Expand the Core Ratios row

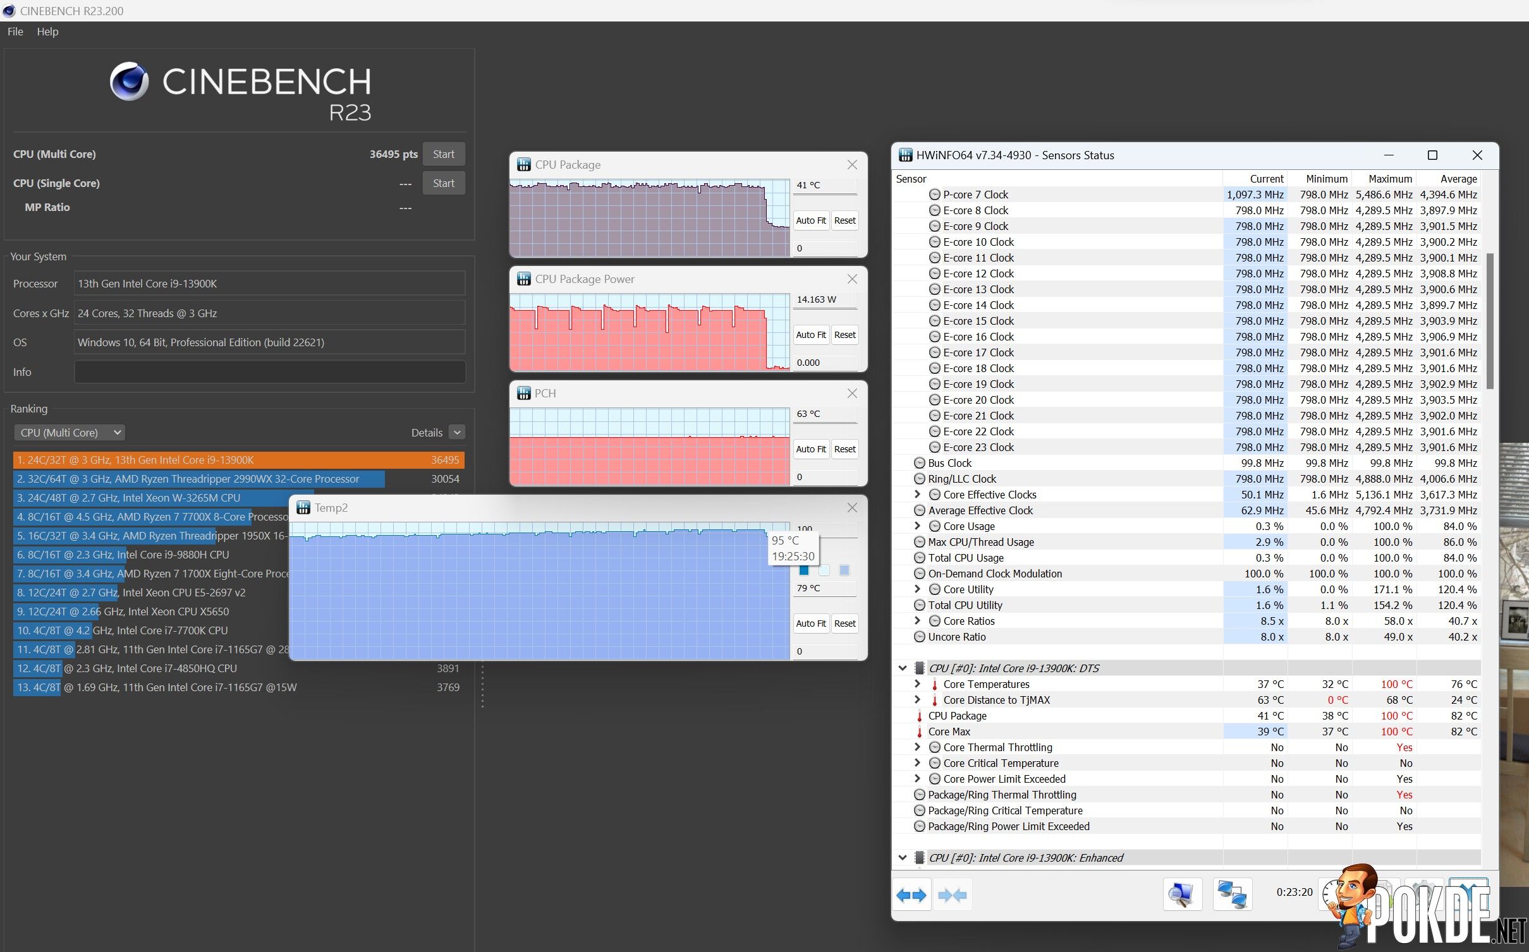917,621
